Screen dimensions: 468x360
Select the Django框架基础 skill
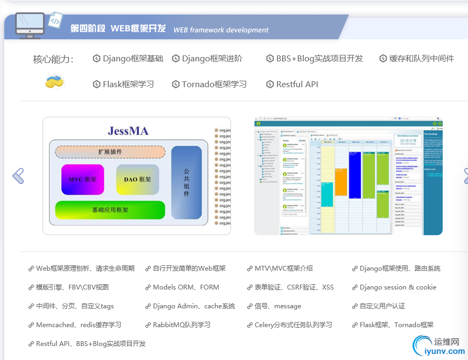(133, 59)
